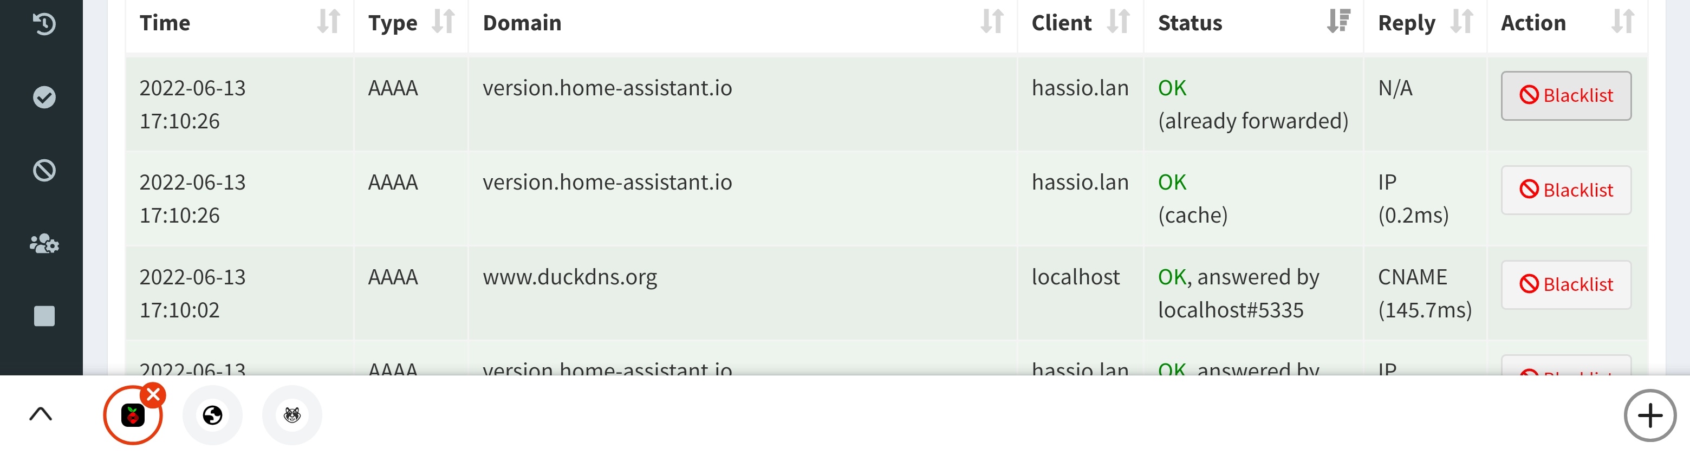Open Group Management icon in sidebar
The image size is (1690, 455).
tap(44, 243)
